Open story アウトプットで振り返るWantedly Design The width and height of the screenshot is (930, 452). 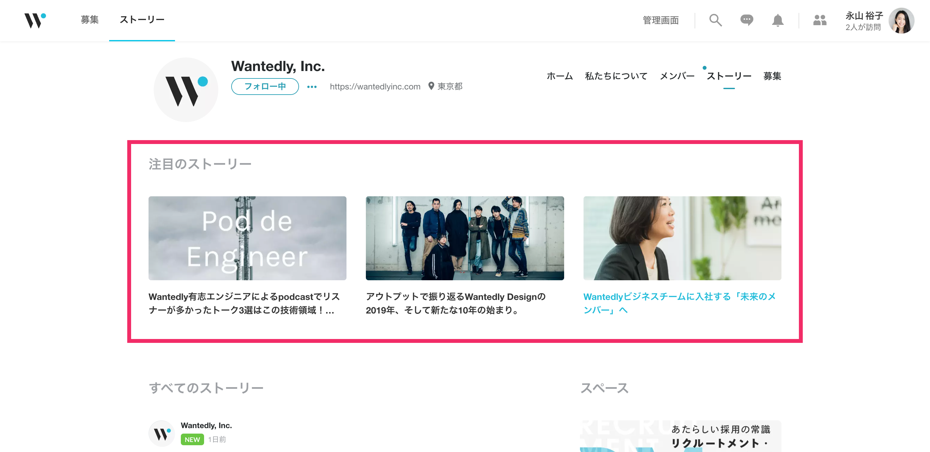456,303
